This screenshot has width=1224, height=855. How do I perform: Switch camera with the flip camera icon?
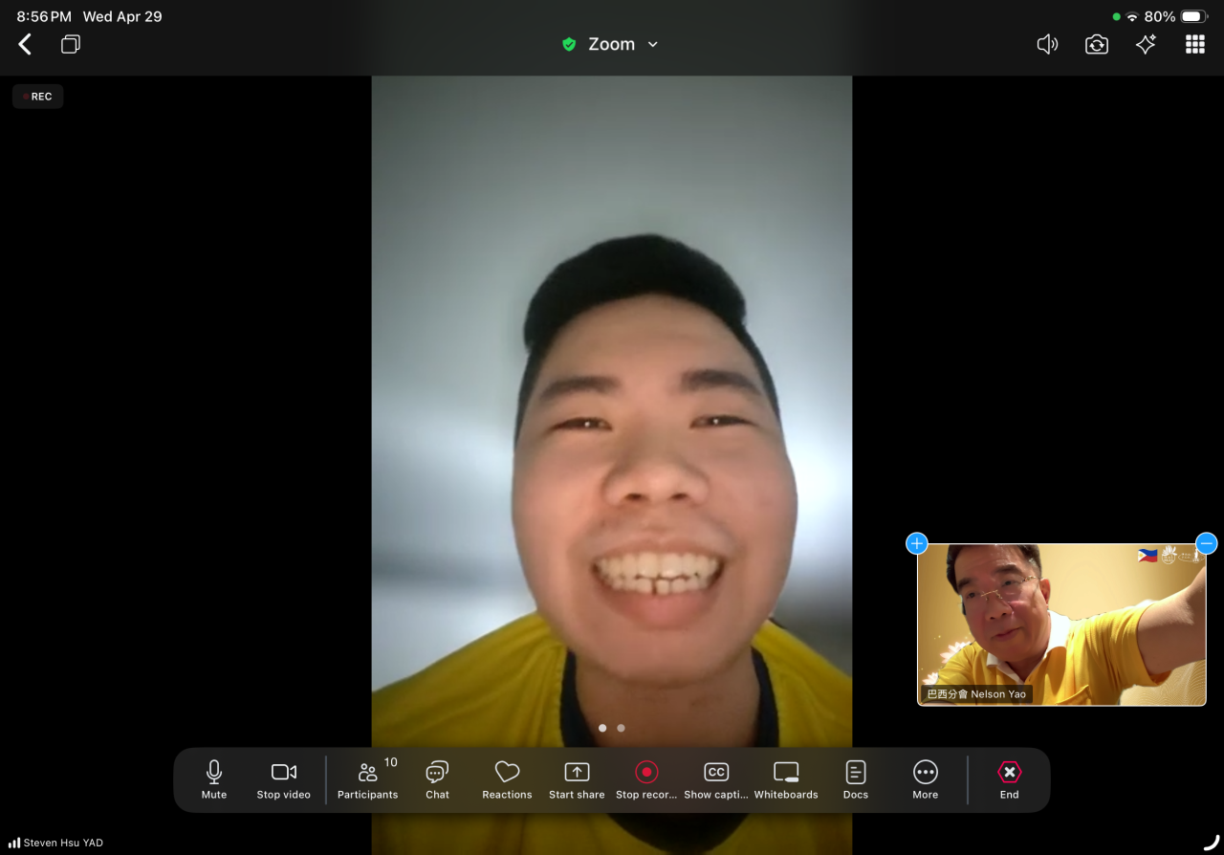click(1097, 44)
